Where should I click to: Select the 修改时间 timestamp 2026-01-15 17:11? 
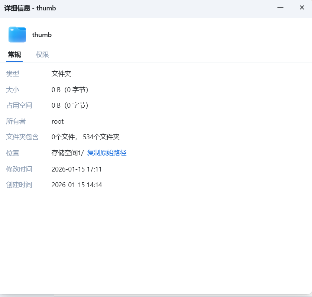tap(77, 169)
